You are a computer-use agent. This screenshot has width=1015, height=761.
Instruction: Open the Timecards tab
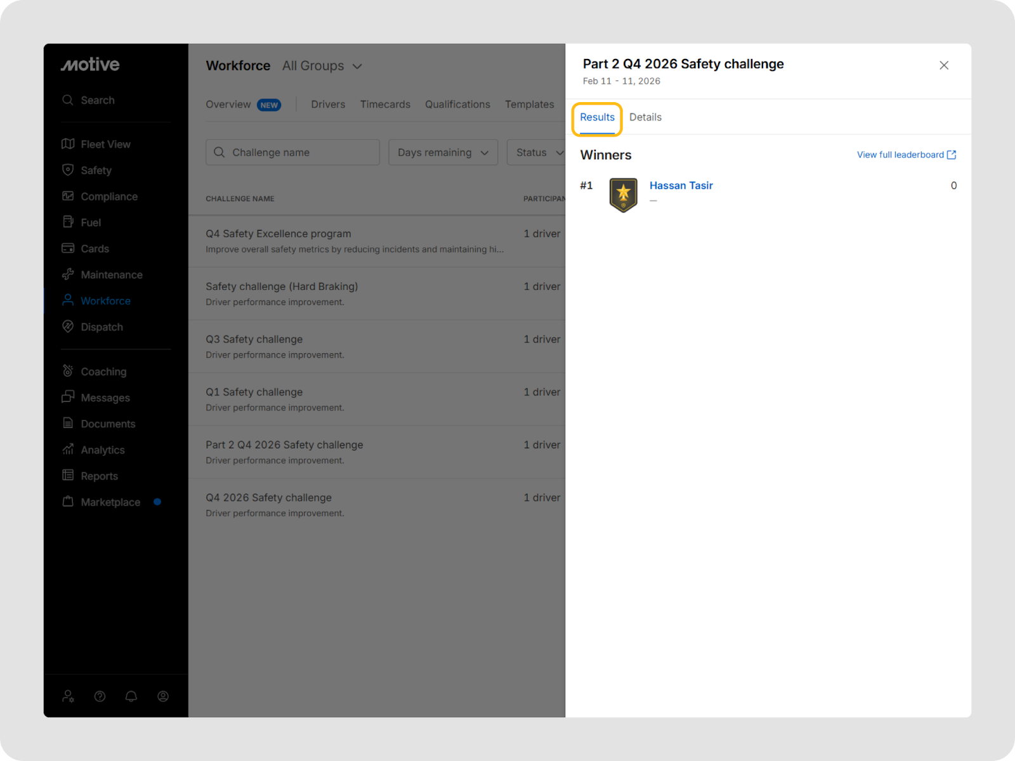coord(385,105)
